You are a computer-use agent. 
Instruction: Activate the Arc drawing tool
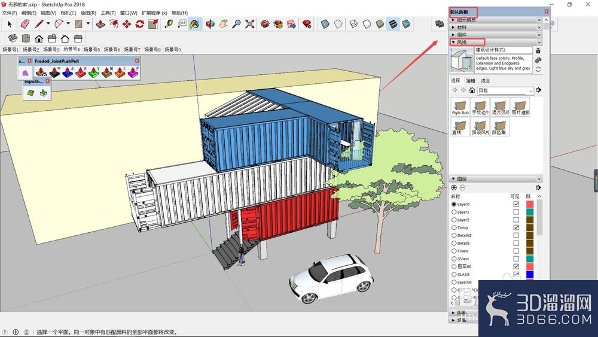click(59, 25)
